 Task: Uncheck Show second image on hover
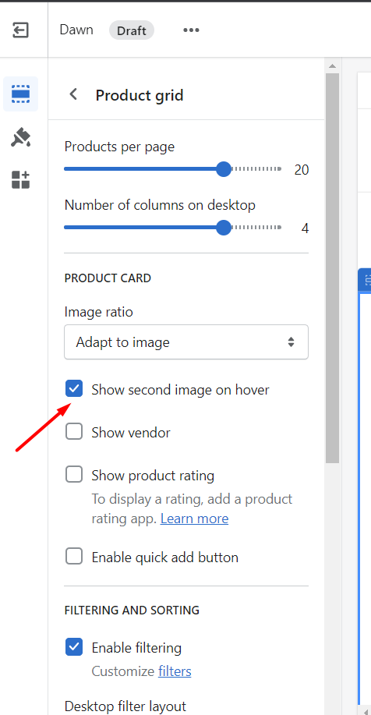74,389
